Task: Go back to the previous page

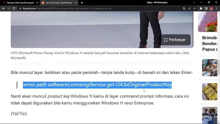Action: [x=3, y=8]
